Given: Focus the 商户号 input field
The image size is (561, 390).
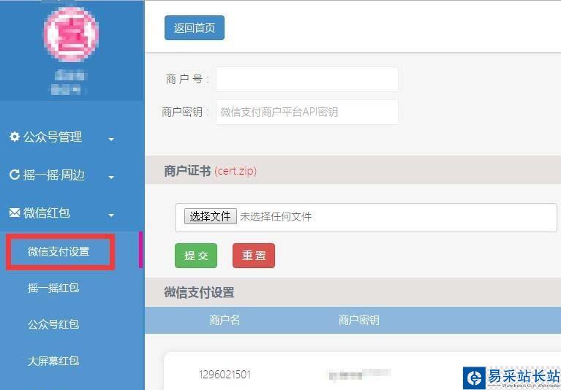Looking at the screenshot, I should tap(307, 79).
